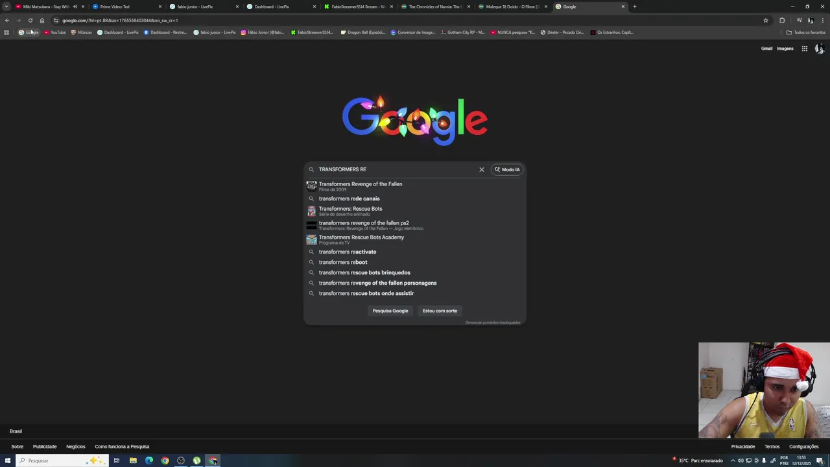The height and width of the screenshot is (467, 830).
Task: Open the Google apps grid icon
Action: pos(804,49)
